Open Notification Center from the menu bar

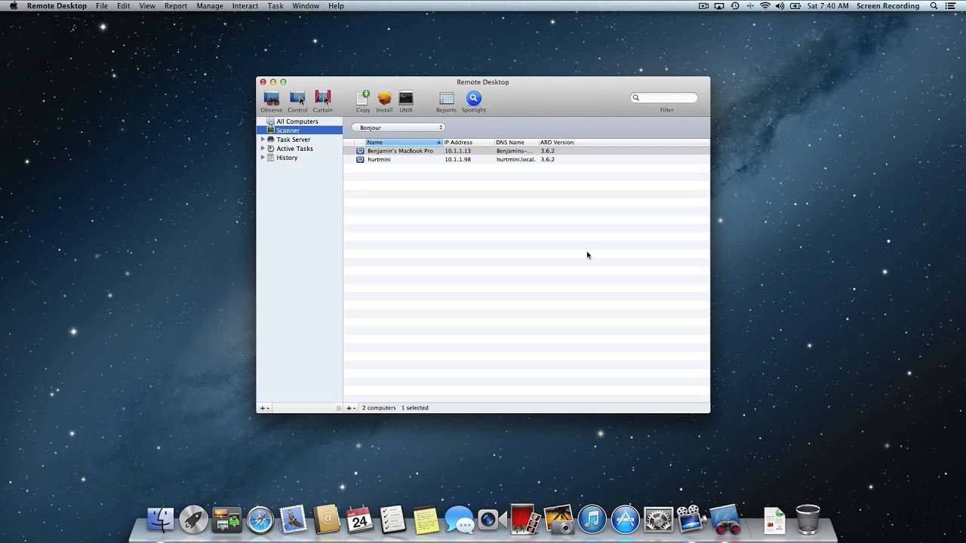click(x=951, y=6)
